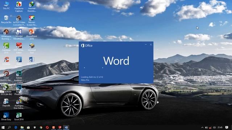This screenshot has width=232, height=130.
Task: Click the large Word title text
Action: [x=116, y=61]
